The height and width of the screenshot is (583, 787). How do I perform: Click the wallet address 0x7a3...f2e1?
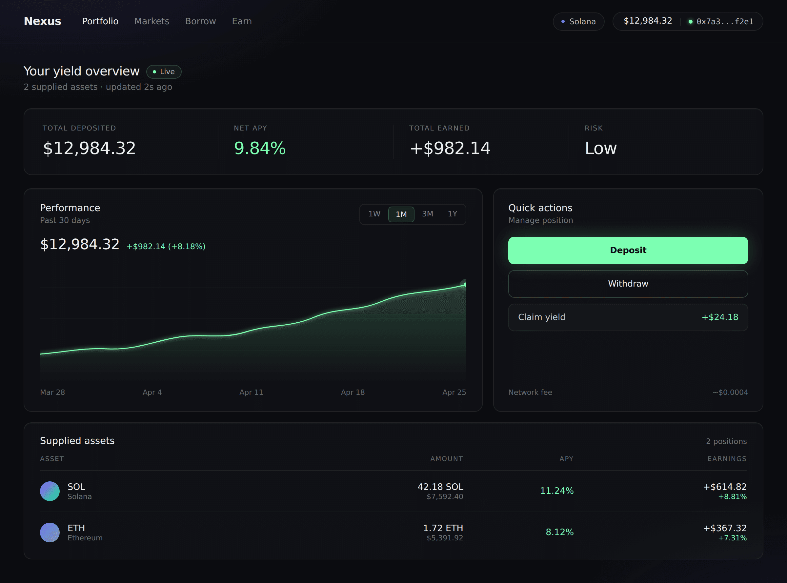(x=725, y=22)
